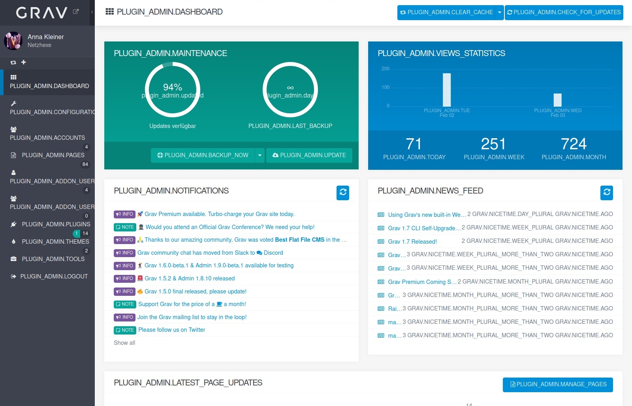Viewport: 632px width, 406px height.
Task: Refresh the News Feed panel
Action: point(607,193)
